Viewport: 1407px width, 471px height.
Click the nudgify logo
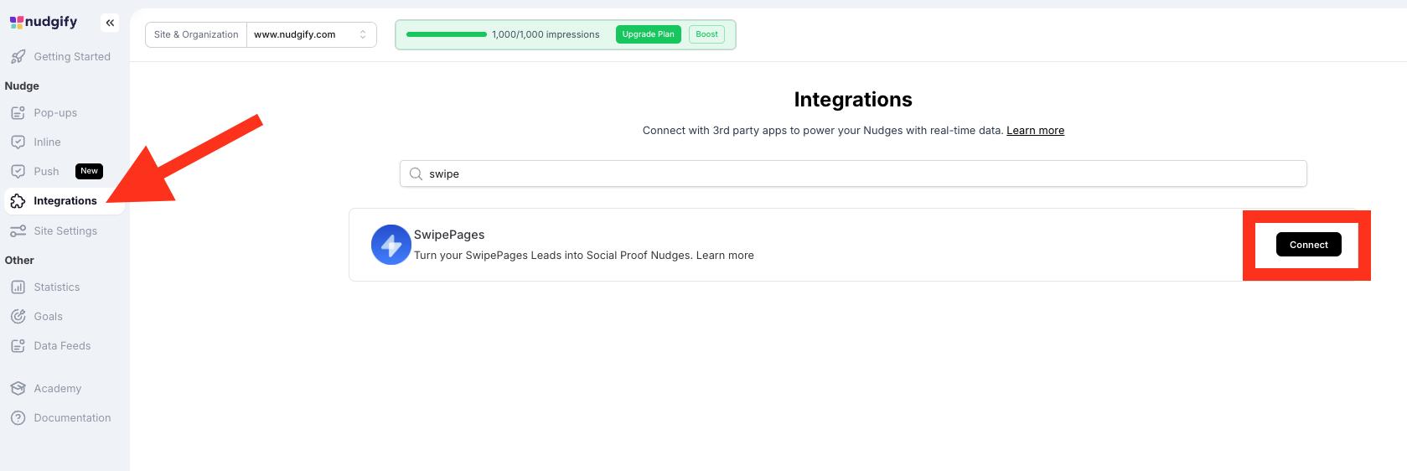click(44, 22)
